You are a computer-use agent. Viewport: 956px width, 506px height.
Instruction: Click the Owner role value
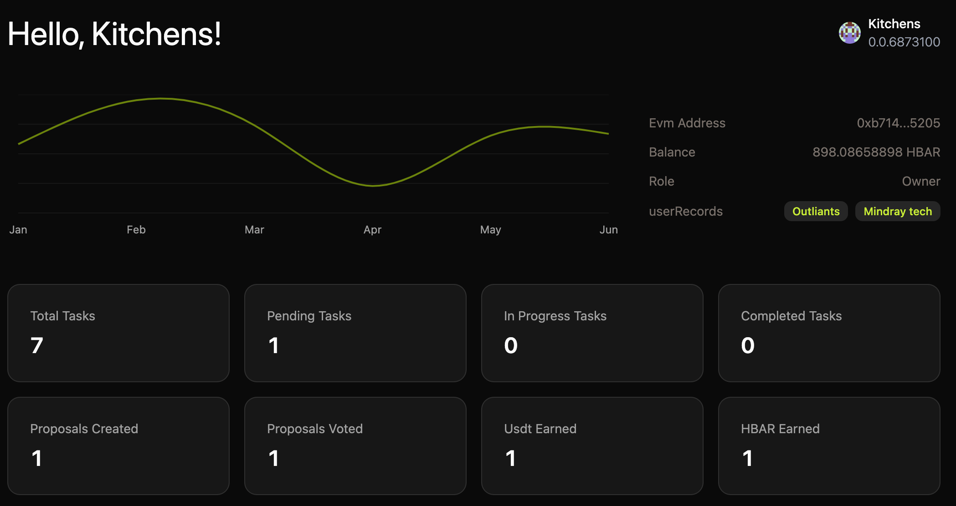coord(921,181)
